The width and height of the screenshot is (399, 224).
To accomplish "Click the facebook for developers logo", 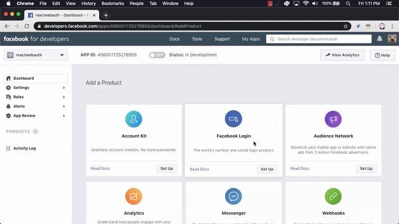I will point(36,39).
